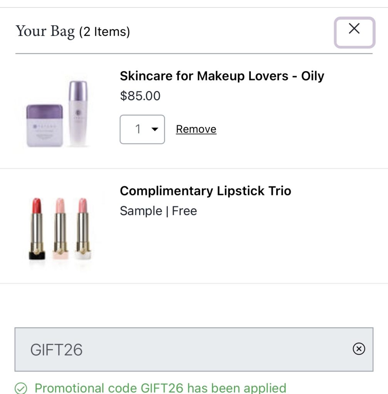Clear the GIFT26 promo code field
This screenshot has width=388, height=394.
point(359,349)
